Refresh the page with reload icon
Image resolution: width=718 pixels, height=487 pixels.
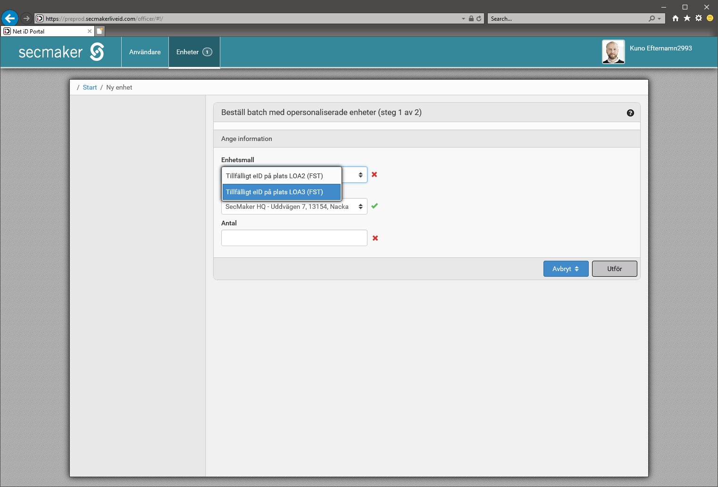(479, 18)
